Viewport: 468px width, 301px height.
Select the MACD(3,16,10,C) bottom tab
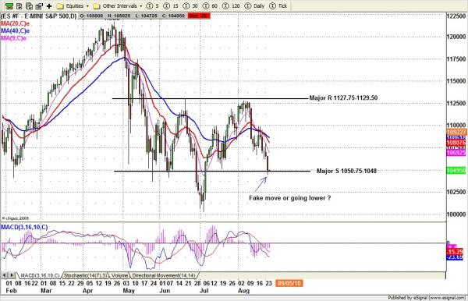point(40,275)
